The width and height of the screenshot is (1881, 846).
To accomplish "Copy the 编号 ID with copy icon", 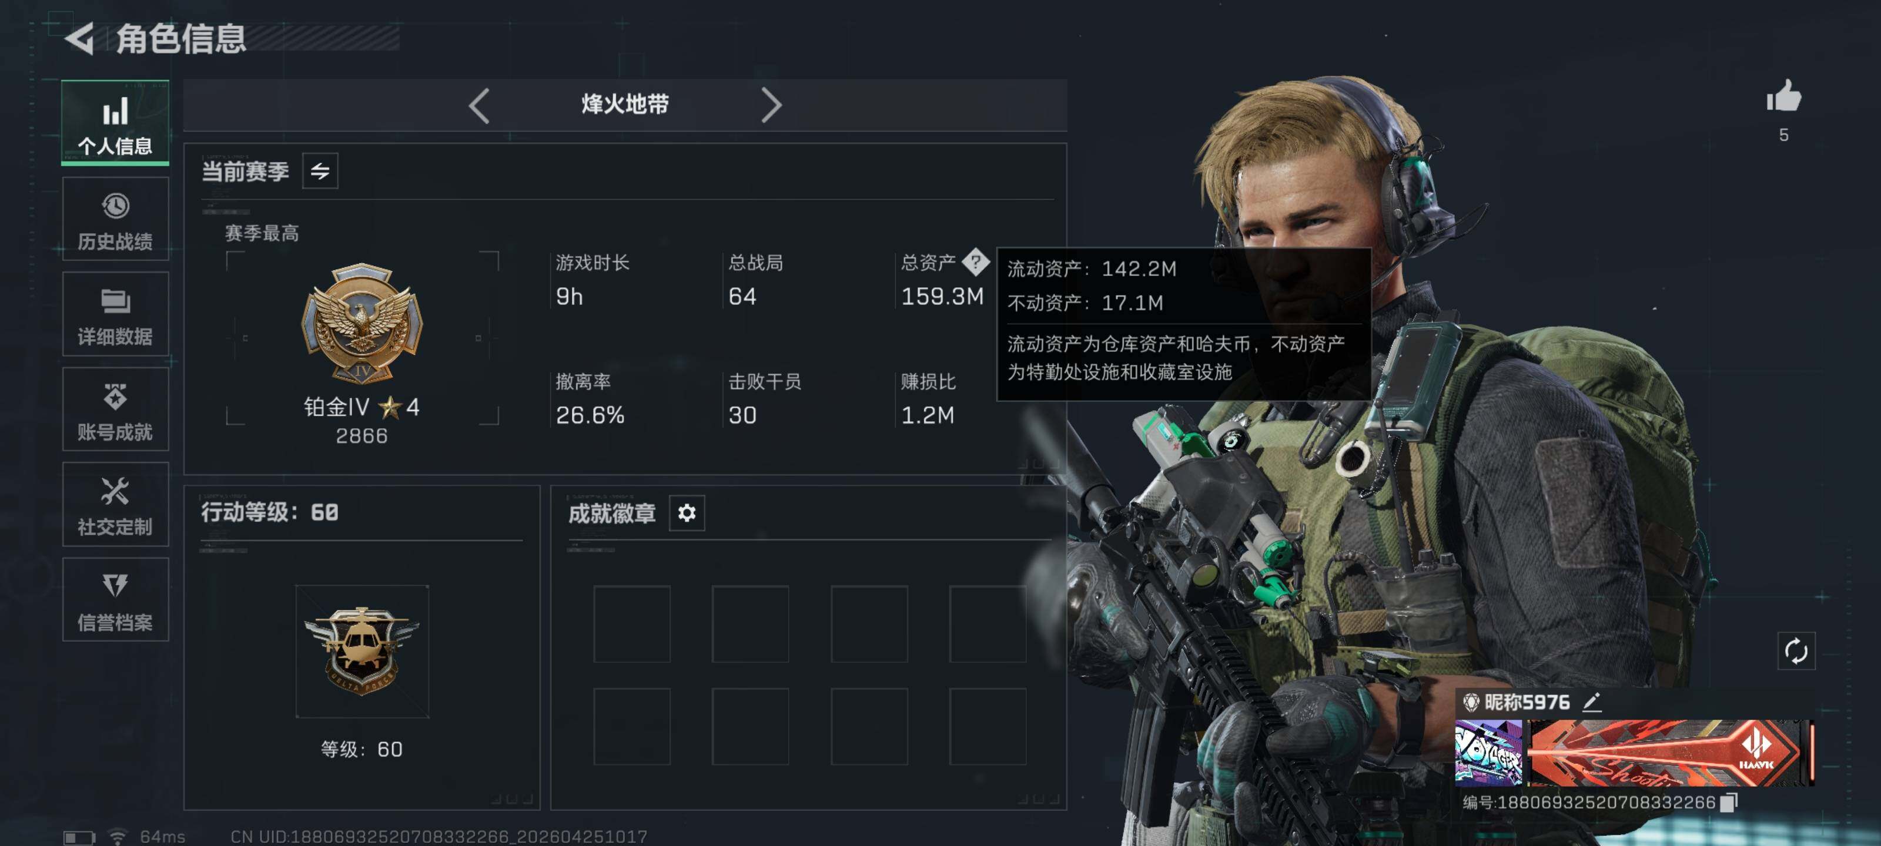I will coord(1728,802).
